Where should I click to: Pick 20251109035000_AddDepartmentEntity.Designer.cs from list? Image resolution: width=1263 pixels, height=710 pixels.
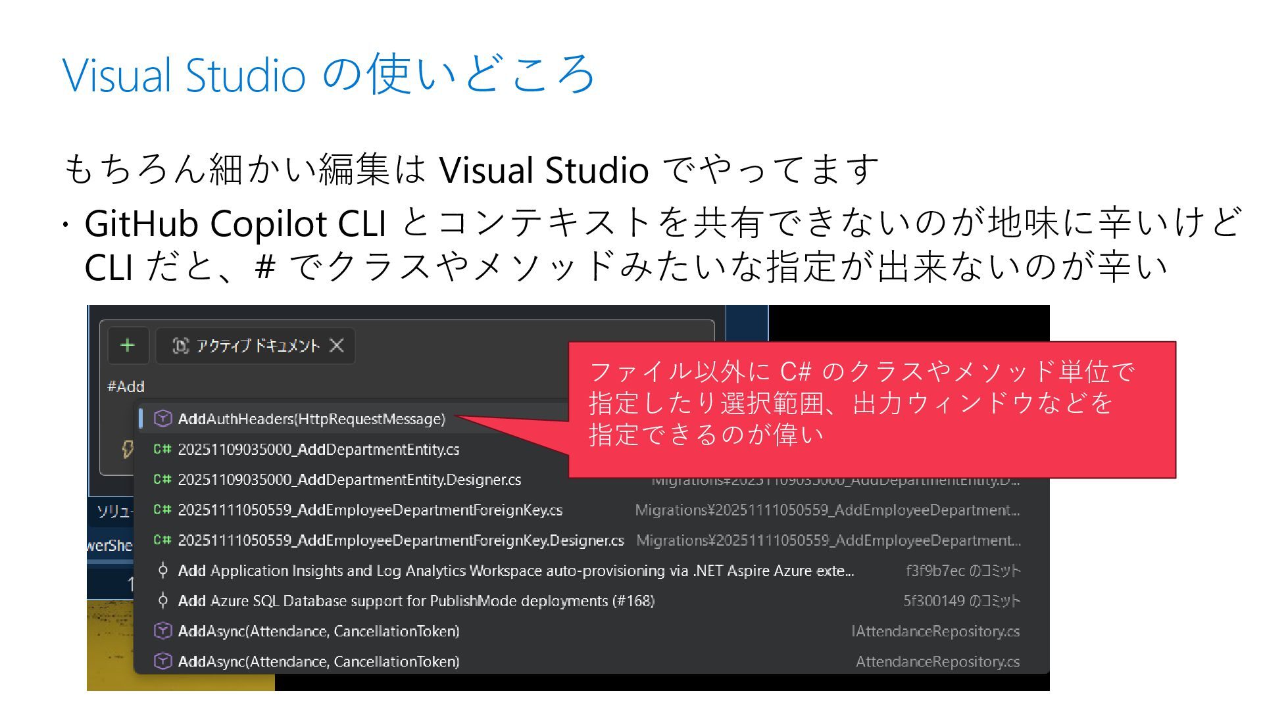coord(349,479)
